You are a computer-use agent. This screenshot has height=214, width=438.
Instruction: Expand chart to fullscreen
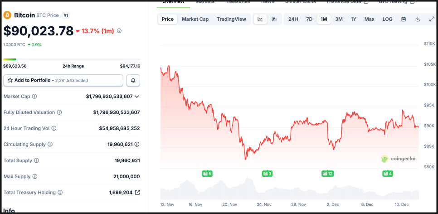click(x=432, y=19)
